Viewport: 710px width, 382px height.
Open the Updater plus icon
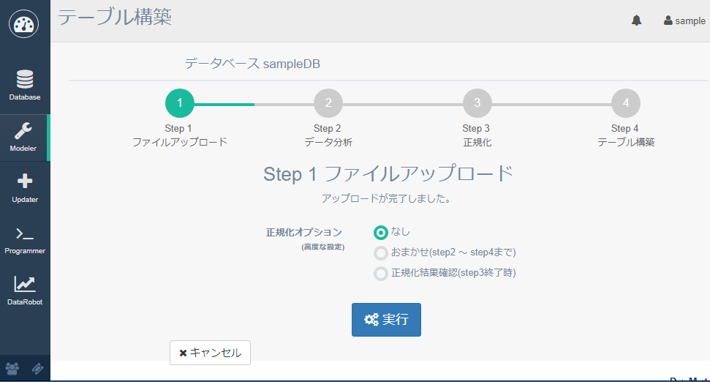point(25,187)
